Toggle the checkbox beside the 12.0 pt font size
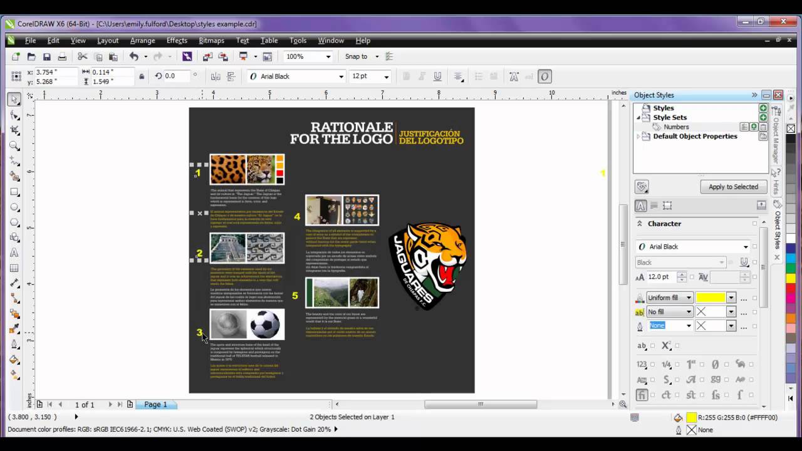The height and width of the screenshot is (451, 802). tap(693, 277)
